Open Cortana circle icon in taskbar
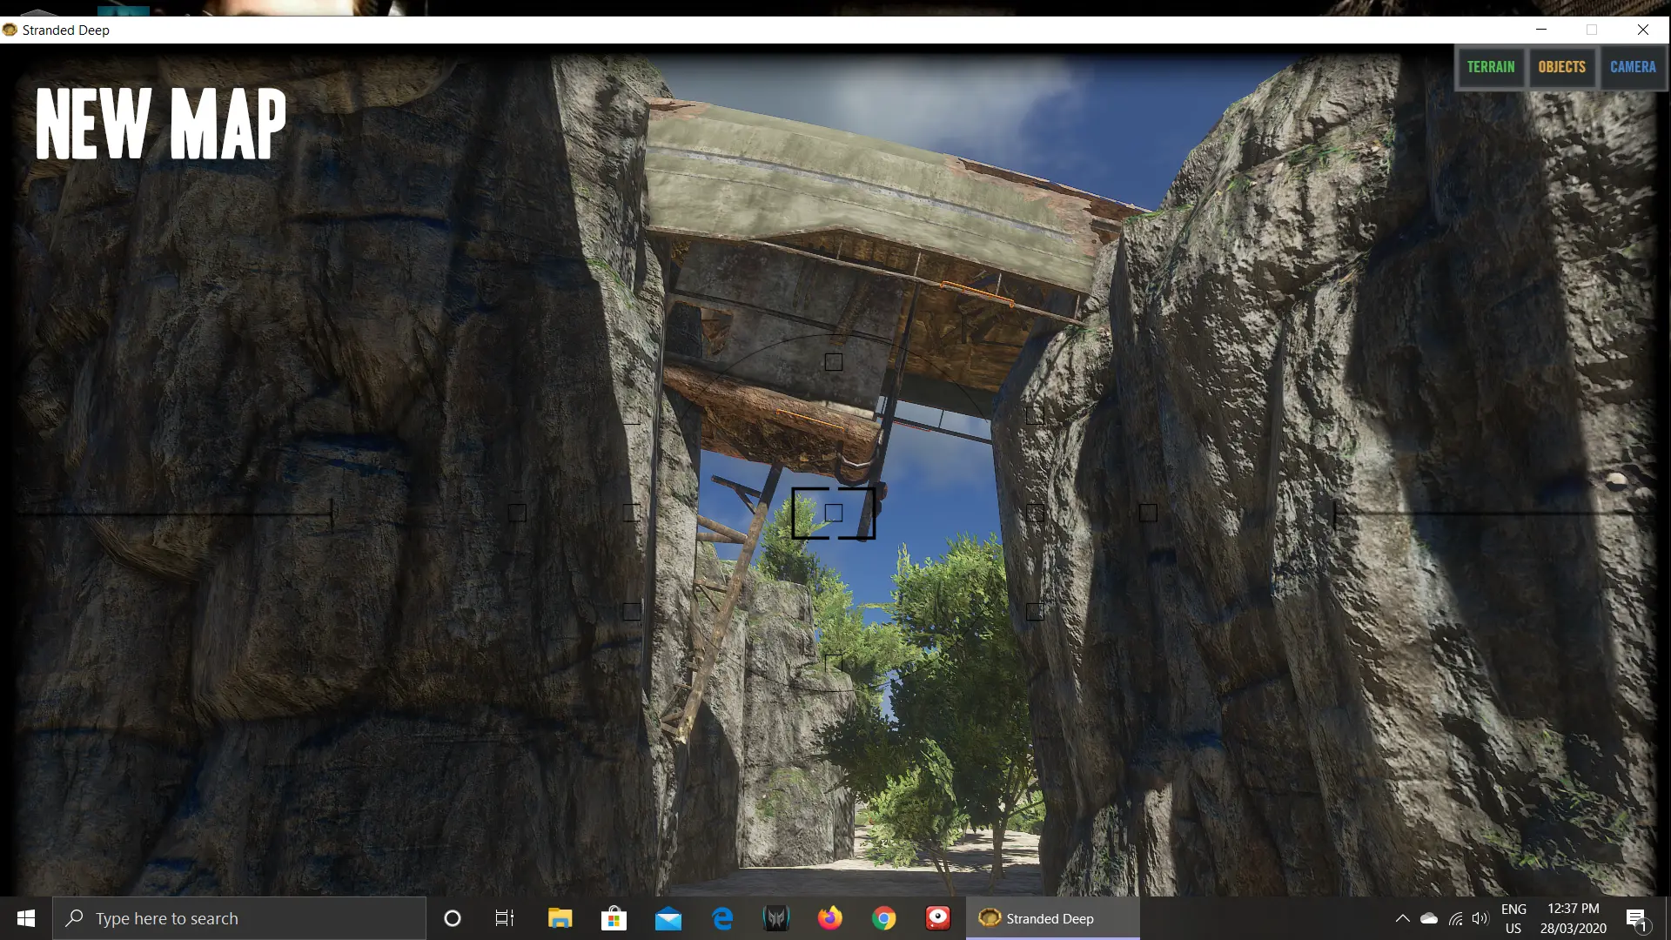The image size is (1671, 940). point(452,918)
